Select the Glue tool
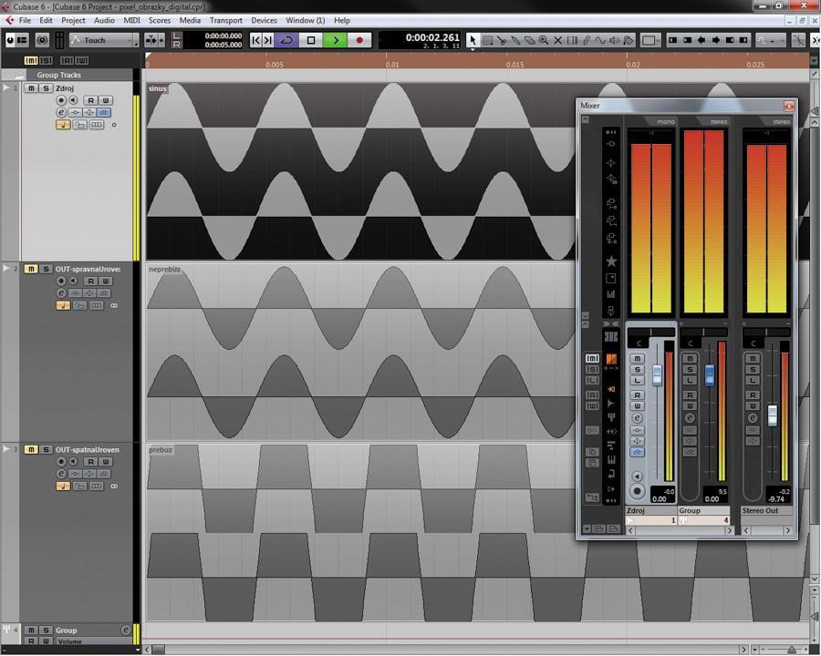The height and width of the screenshot is (656, 821). (515, 40)
